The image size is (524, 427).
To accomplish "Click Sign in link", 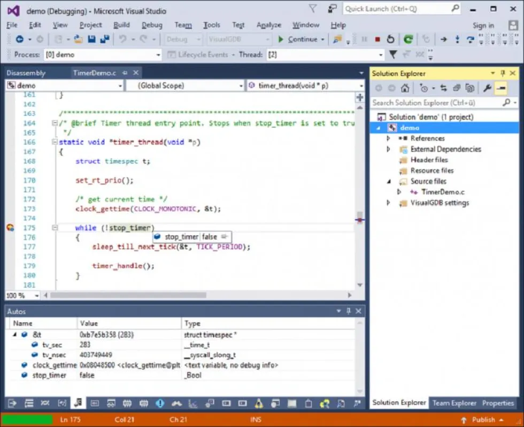I will tap(483, 26).
